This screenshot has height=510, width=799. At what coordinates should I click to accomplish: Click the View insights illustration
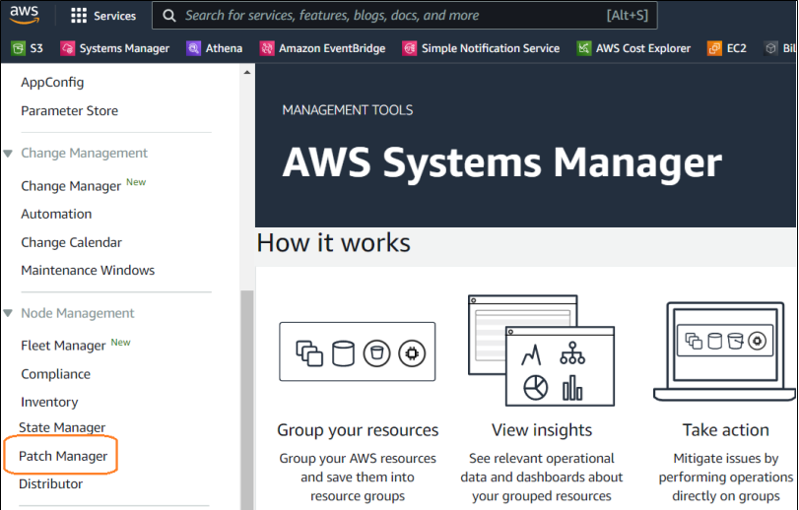[542, 351]
